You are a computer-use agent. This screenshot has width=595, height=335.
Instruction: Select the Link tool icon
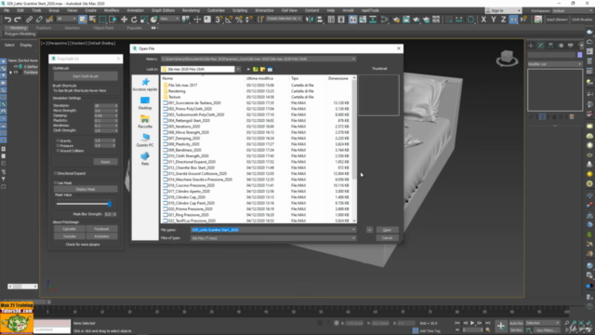(29, 20)
